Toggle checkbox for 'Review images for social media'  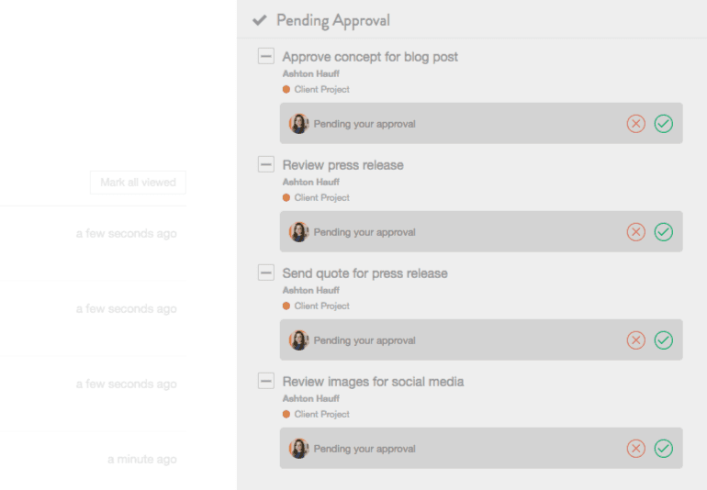(266, 381)
